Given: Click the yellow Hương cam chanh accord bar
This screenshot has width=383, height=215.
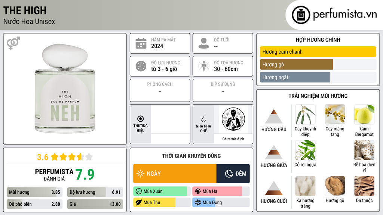Looking at the screenshot, I should (318, 52).
